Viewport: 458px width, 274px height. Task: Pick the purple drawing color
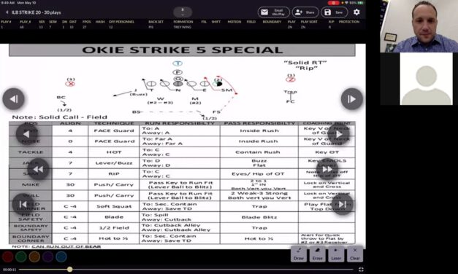pos(48,257)
